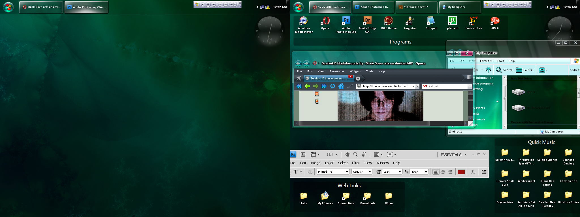This screenshot has width=580, height=217.
Task: Open the Myriad Pro font family dropdown
Action: coord(347,172)
